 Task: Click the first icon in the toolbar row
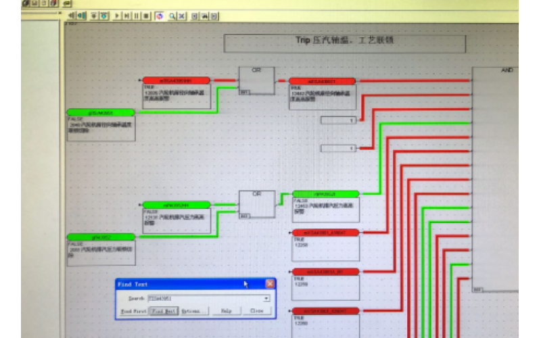click(72, 15)
